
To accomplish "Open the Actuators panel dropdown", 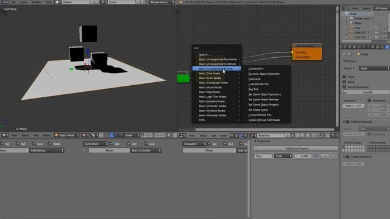I will 195,144.
